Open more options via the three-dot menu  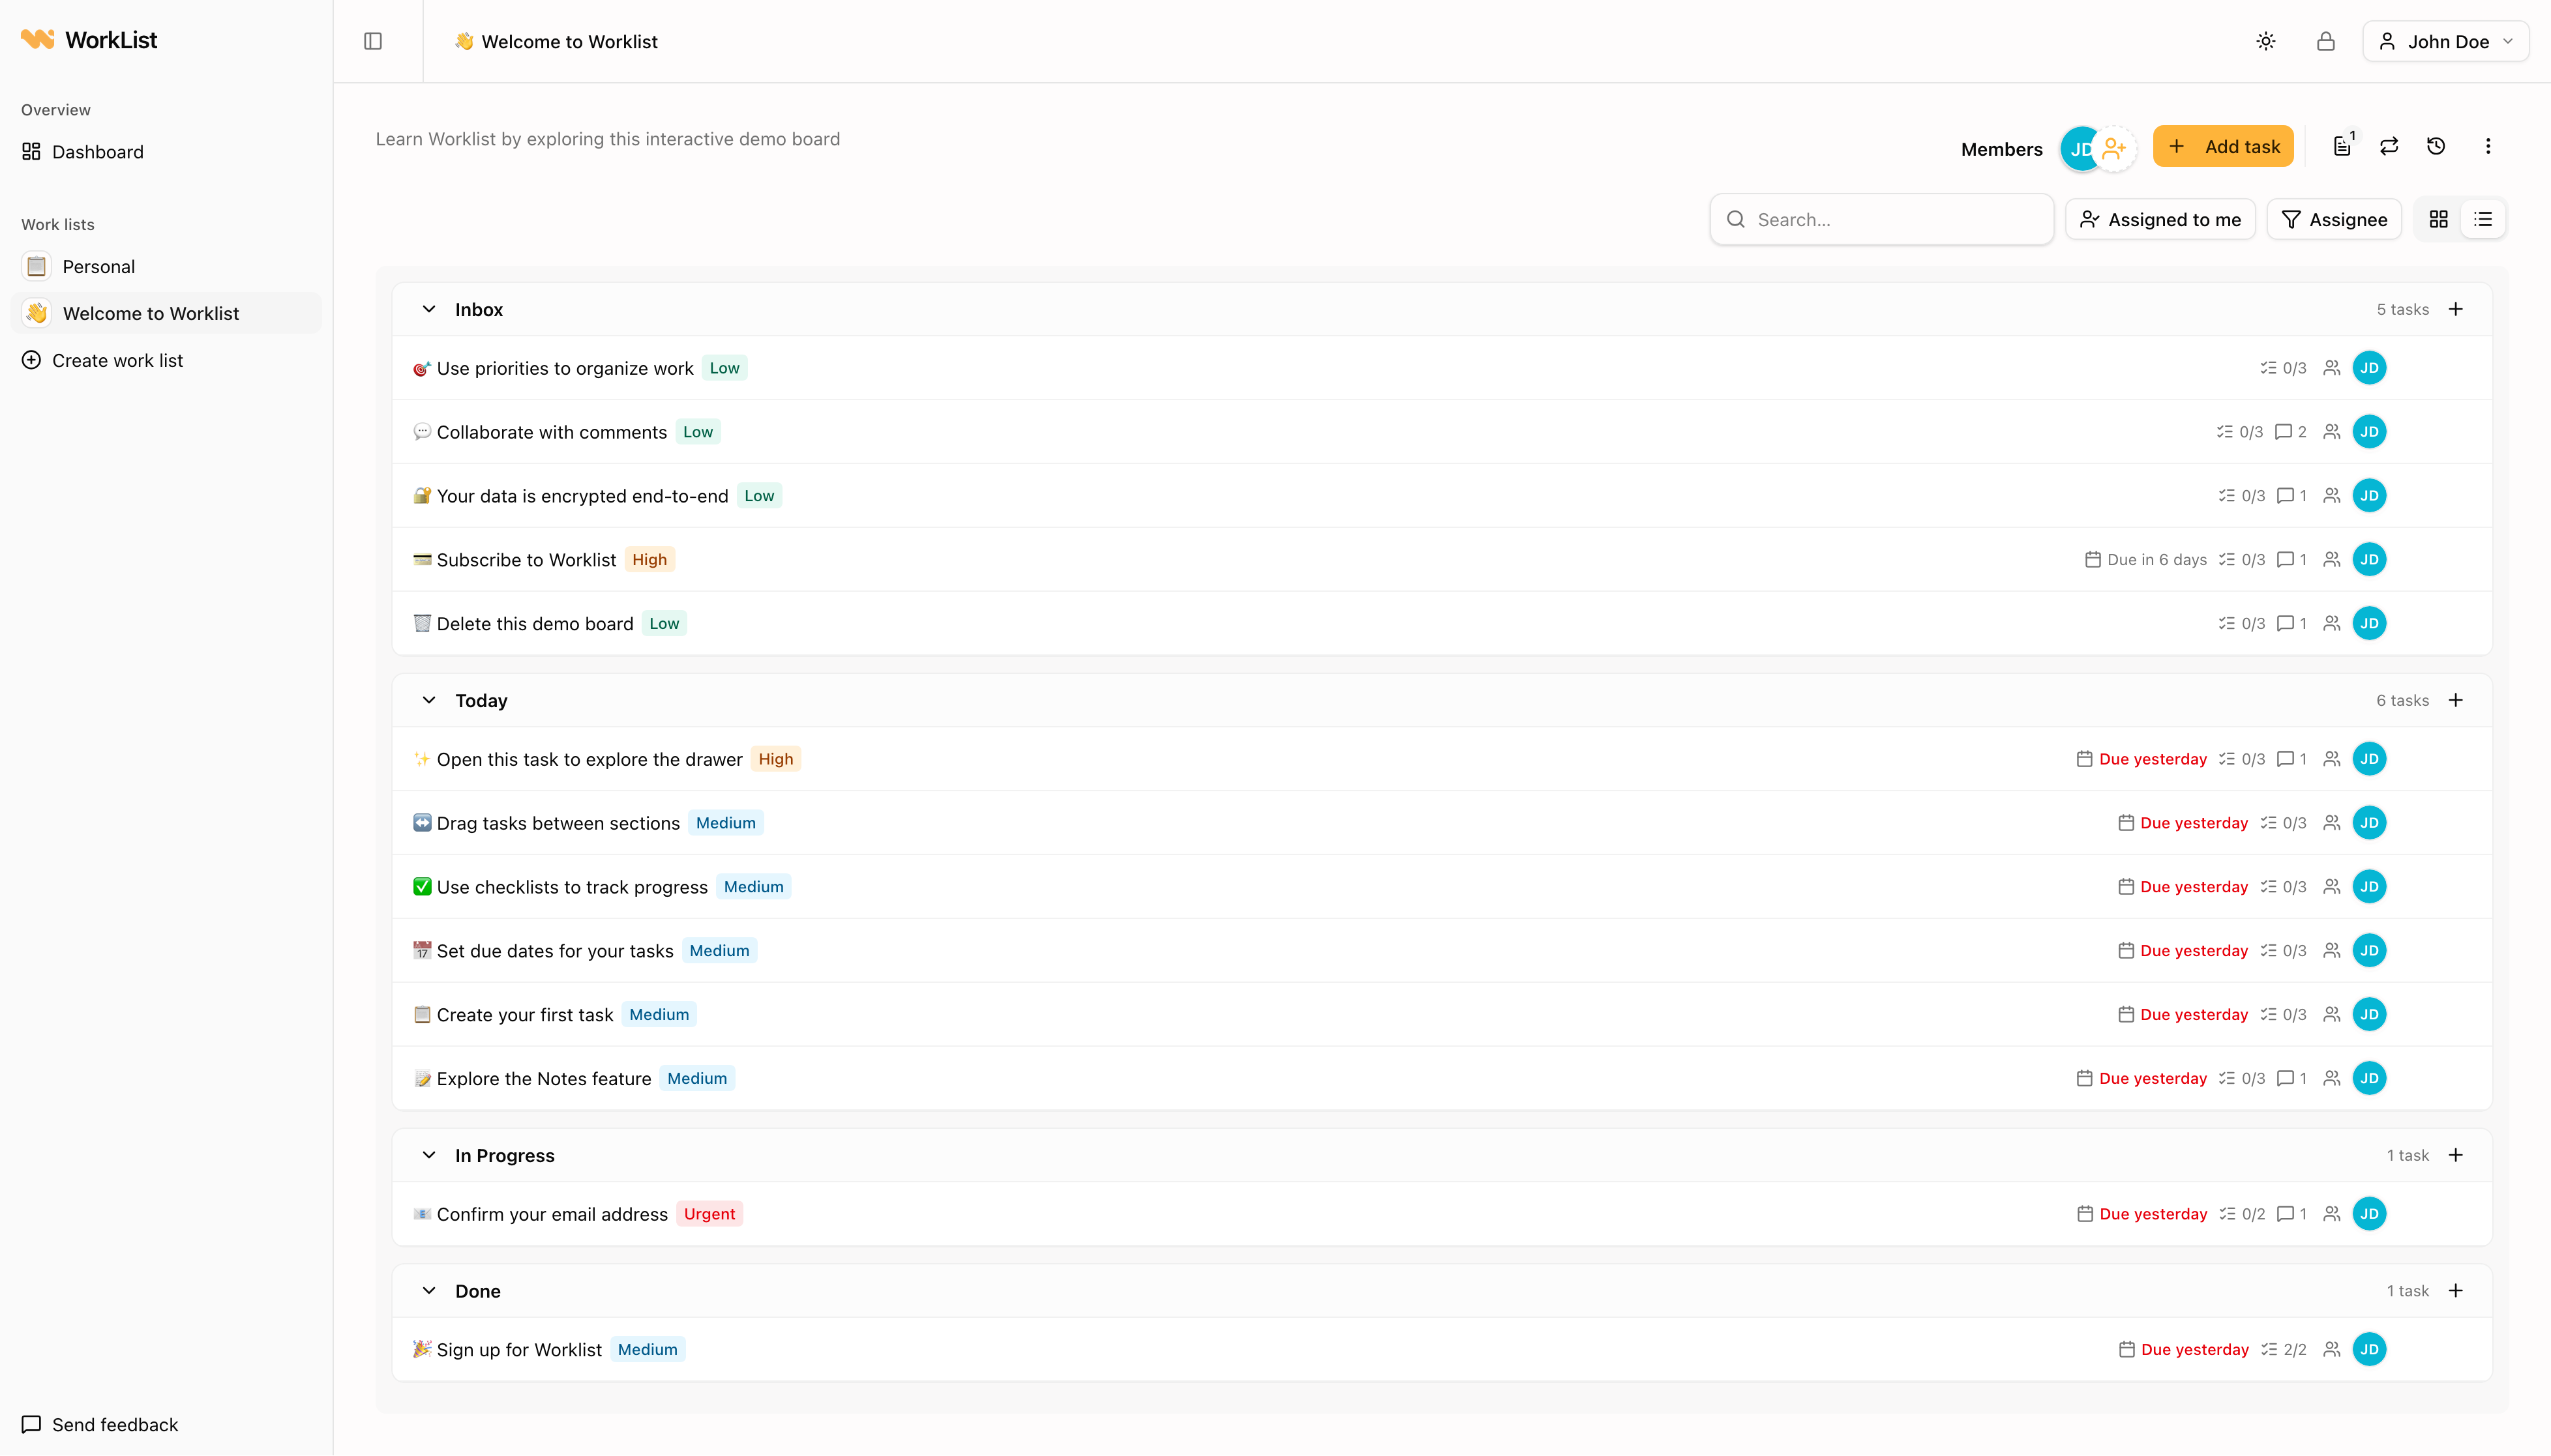[x=2487, y=146]
